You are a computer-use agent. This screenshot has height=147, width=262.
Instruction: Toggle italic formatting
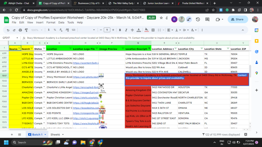(126, 30)
